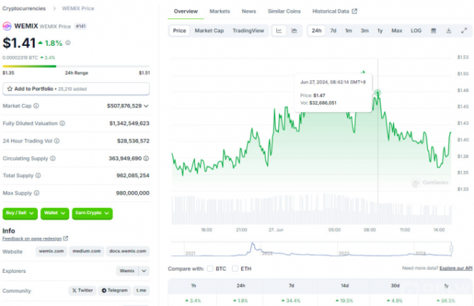Open the Earn Crypto dropdown
Viewport: 474px width, 306px height.
tap(92, 213)
